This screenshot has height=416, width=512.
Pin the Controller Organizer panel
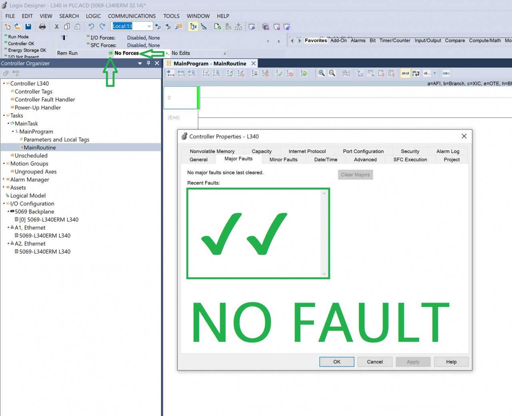(148, 63)
